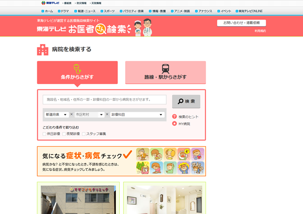Focus the hospital keyword search field
This screenshot has width=303, height=214.
pyautogui.click(x=105, y=99)
